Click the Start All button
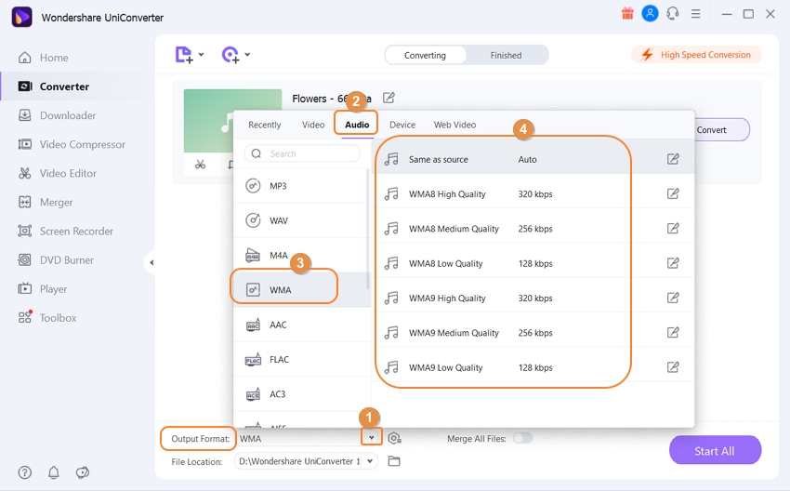This screenshot has height=491, width=790. click(x=715, y=451)
